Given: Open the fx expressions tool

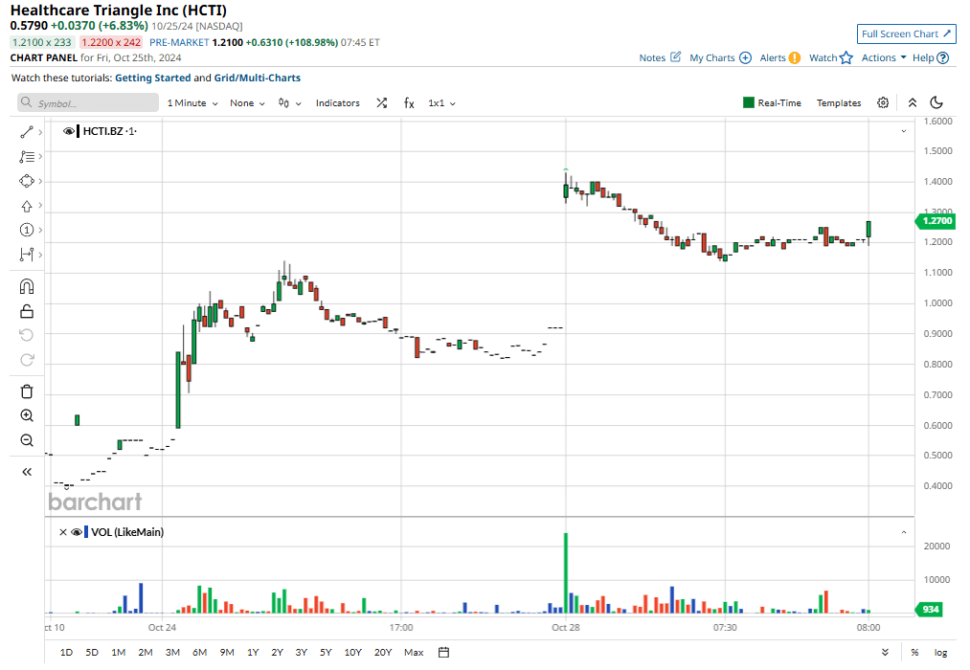Looking at the screenshot, I should (x=409, y=103).
